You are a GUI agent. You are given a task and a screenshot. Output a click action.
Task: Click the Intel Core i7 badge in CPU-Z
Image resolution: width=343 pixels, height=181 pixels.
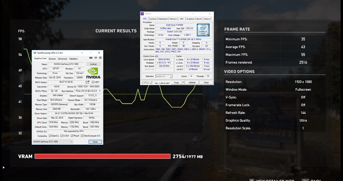coord(203,30)
